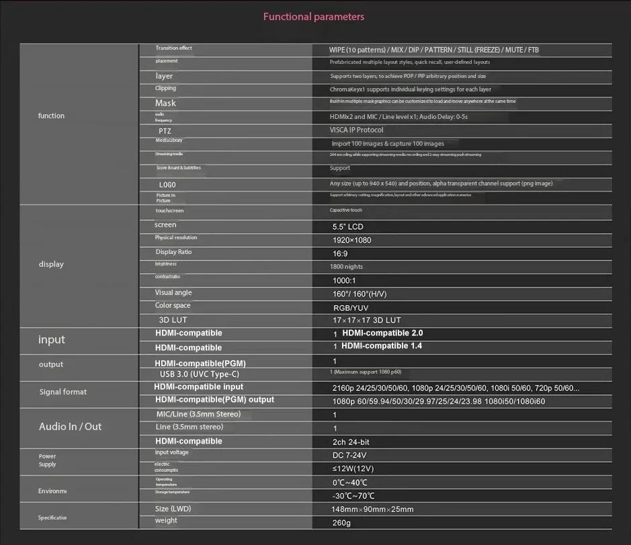This screenshot has height=545, width=631.
Task: Select the 'RGB/YUV' value
Action: point(351,308)
